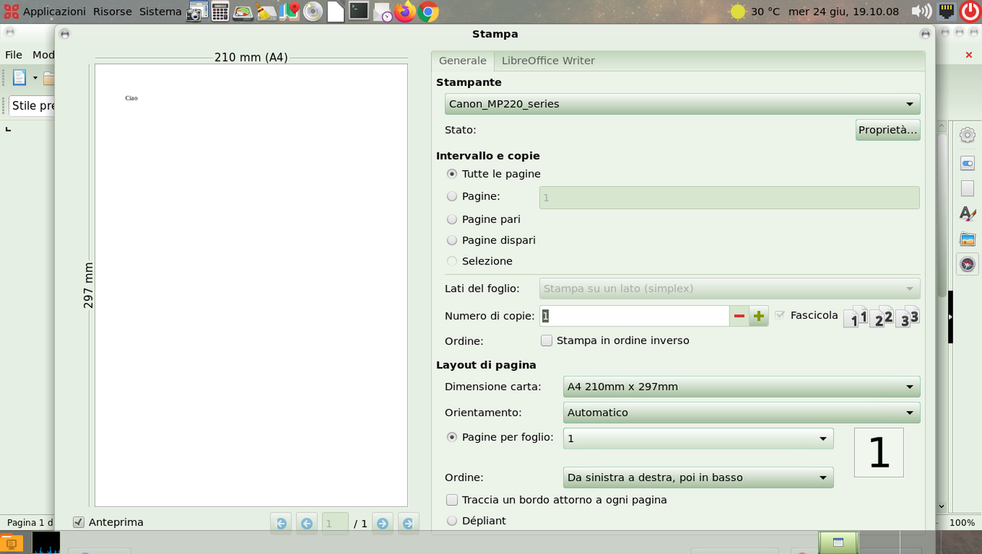Decrease the number of copies
The image size is (982, 554).
[739, 316]
